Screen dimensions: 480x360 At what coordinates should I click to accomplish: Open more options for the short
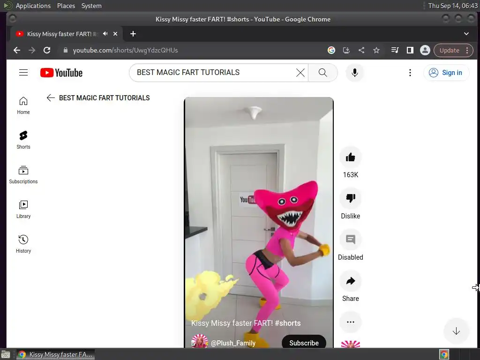click(x=351, y=322)
